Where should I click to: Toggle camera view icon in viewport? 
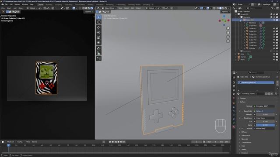(x=228, y=37)
